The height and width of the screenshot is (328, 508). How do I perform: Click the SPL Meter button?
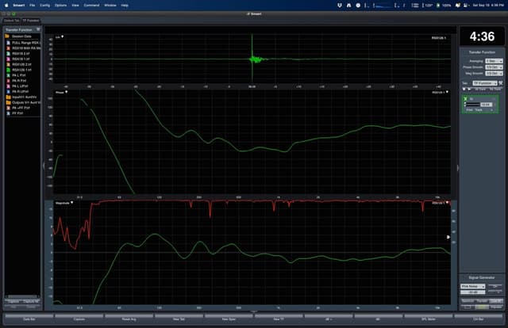click(429, 319)
